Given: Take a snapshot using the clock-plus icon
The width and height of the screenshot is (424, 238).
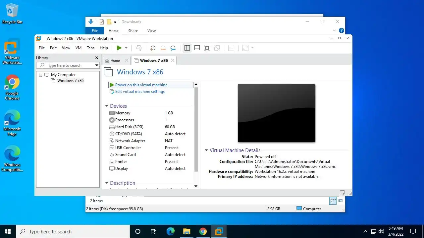Looking at the screenshot, I should [153, 48].
